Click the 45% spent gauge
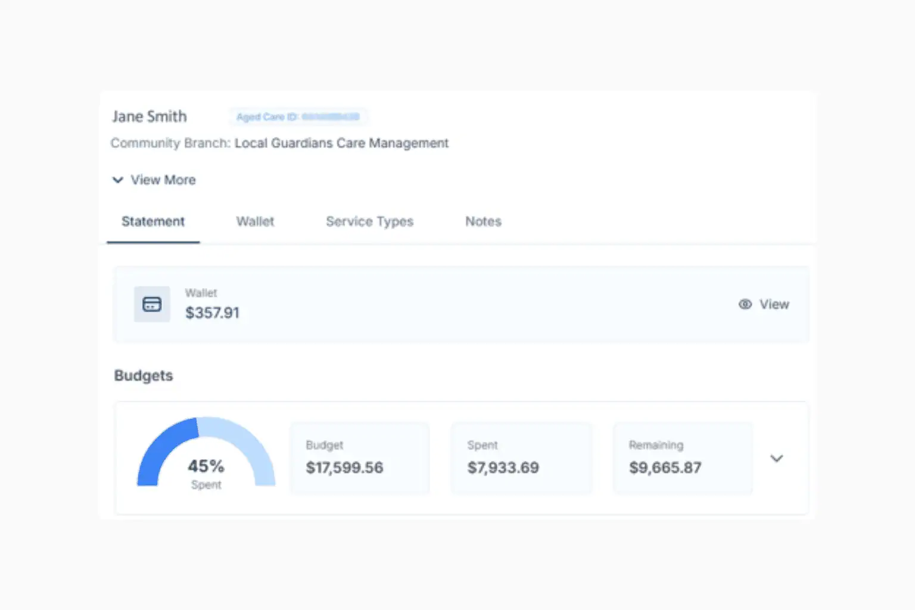The width and height of the screenshot is (915, 610). coord(206,453)
